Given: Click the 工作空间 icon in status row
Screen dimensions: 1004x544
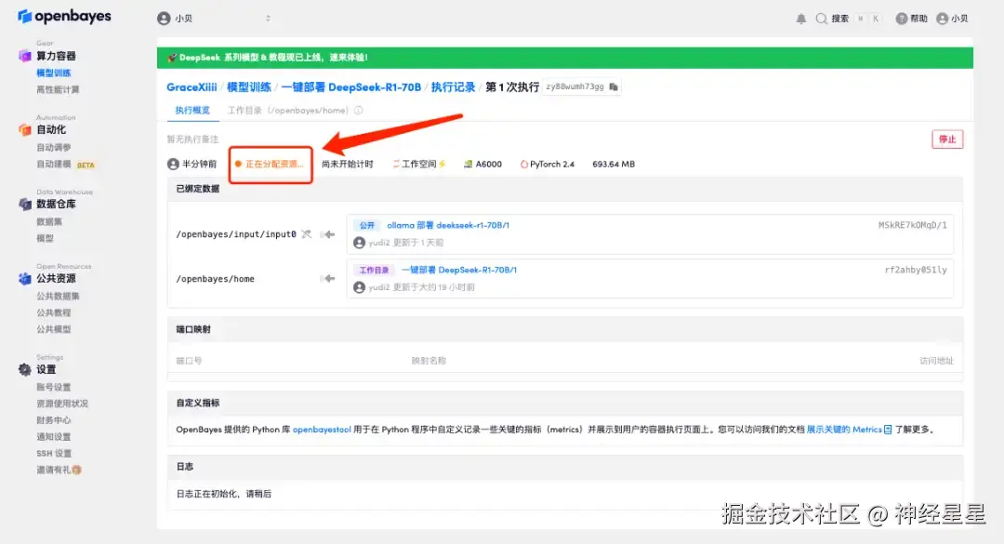Looking at the screenshot, I should pyautogui.click(x=396, y=164).
